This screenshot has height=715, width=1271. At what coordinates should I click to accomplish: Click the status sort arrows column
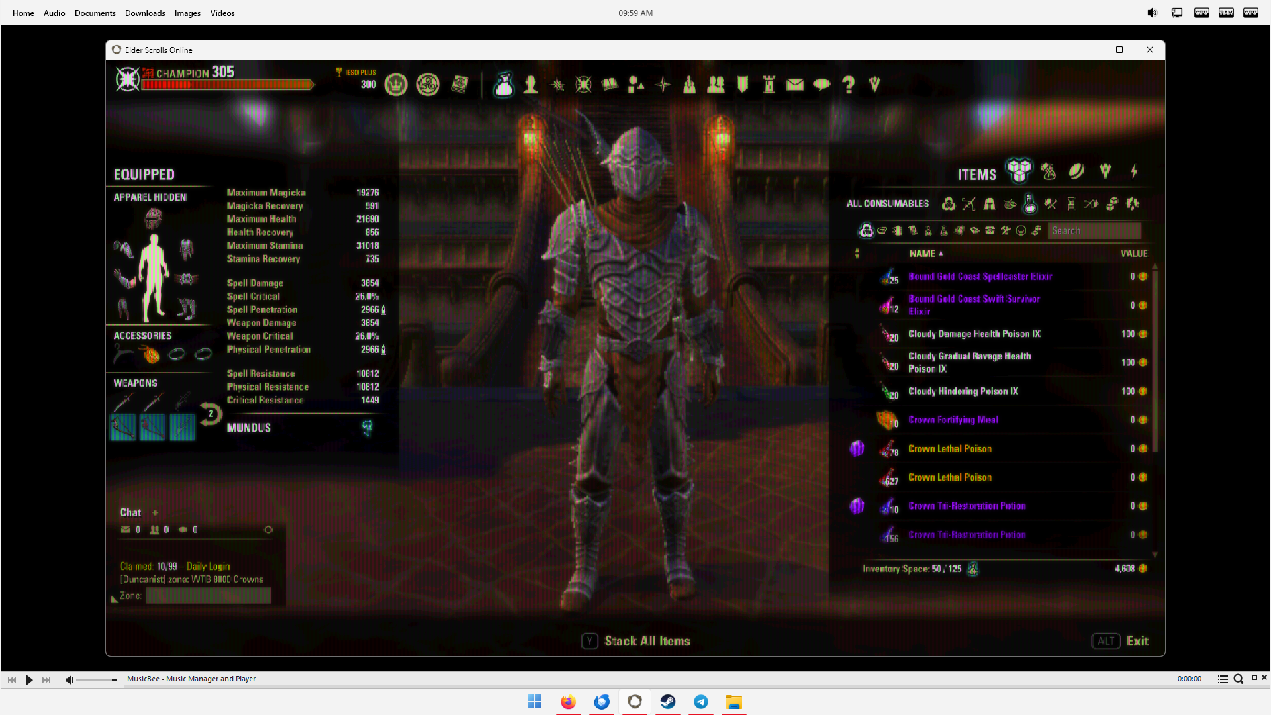pos(857,254)
